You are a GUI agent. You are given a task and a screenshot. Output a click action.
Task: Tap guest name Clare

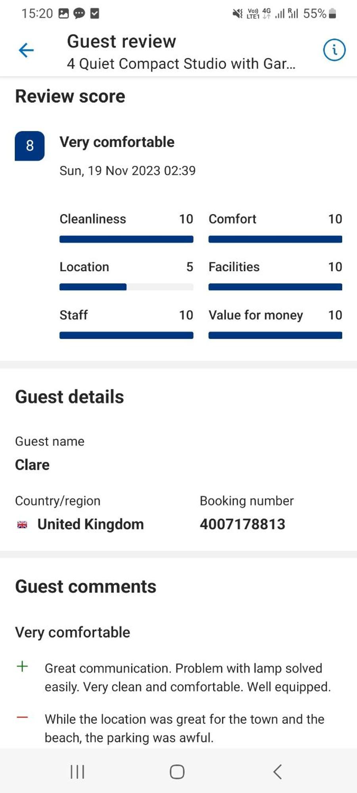pyautogui.click(x=32, y=465)
